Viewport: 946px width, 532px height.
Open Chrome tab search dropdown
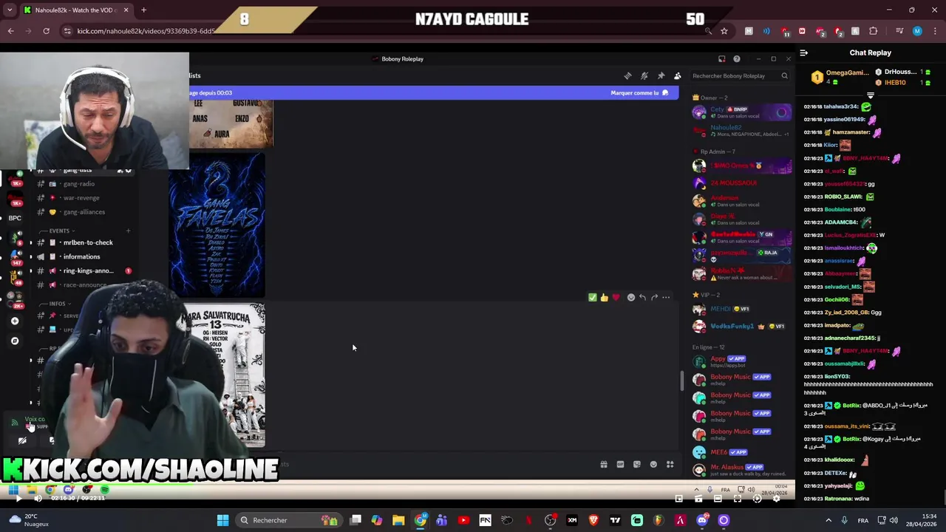(x=9, y=10)
